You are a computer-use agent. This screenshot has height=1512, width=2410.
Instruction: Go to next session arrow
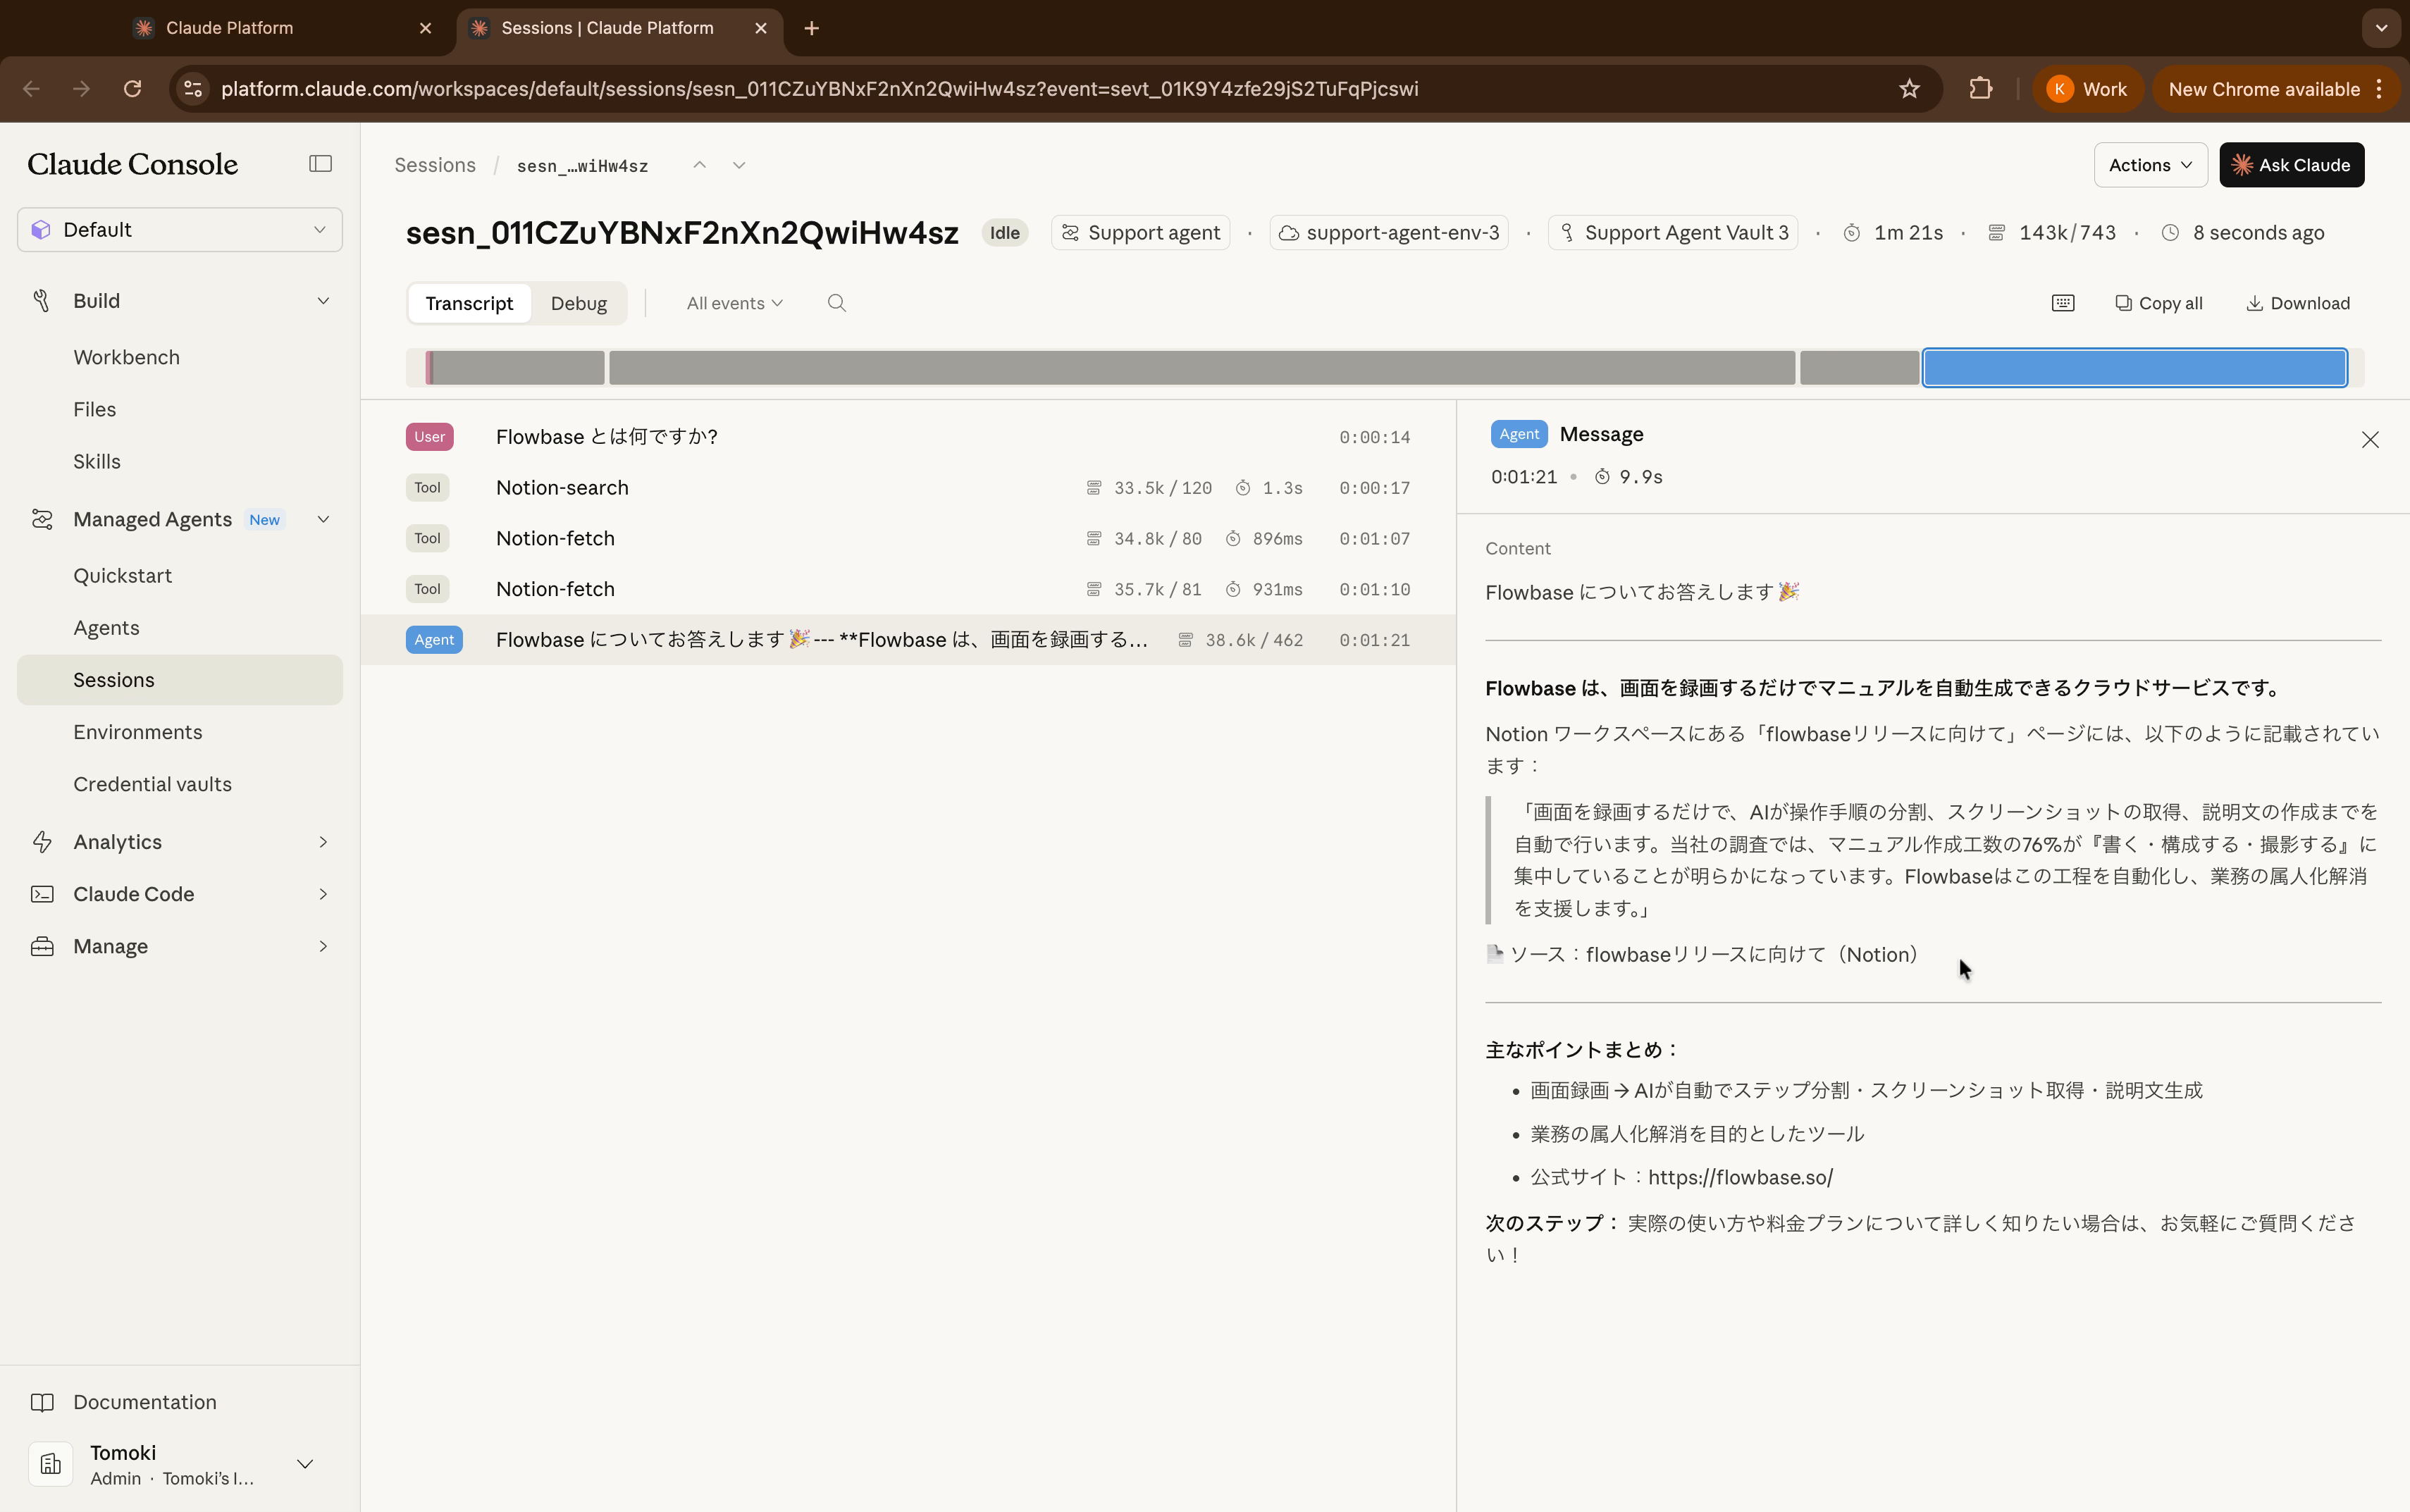[x=739, y=165]
